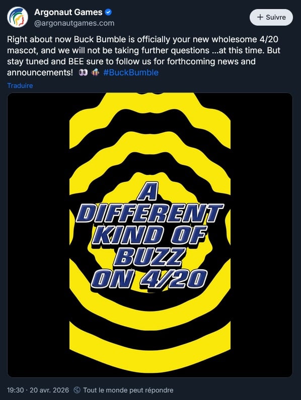Open the Argonaut Games display name
This screenshot has width=301, height=400.
[x=68, y=12]
